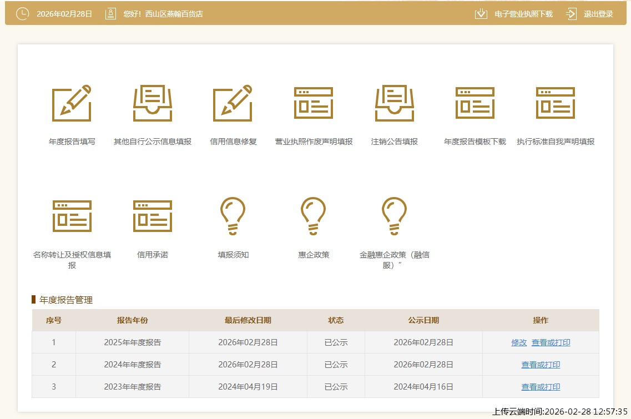Open 金融惠企政策 lightbulb icon
631x419 pixels.
coord(395,216)
